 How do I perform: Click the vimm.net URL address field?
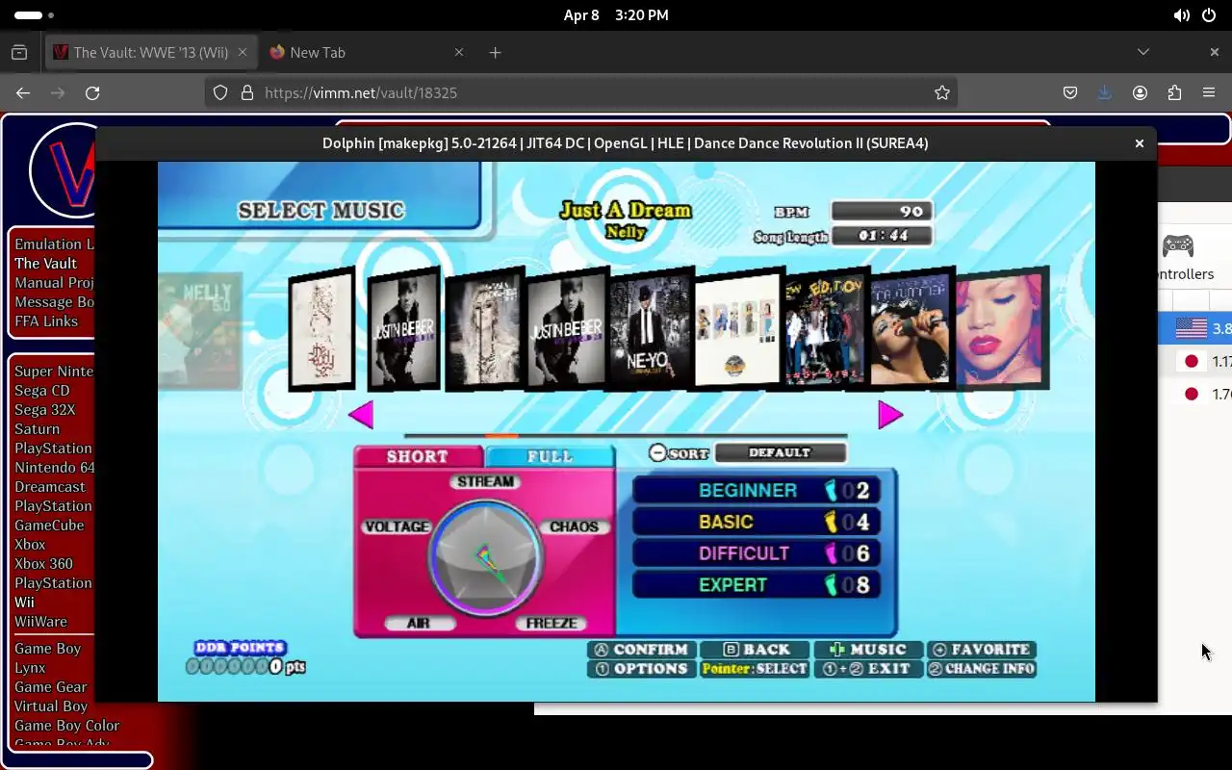[x=582, y=92]
